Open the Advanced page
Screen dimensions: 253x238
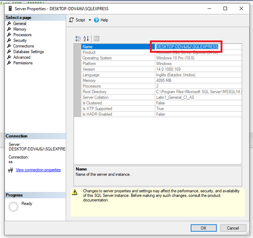click(x=22, y=57)
